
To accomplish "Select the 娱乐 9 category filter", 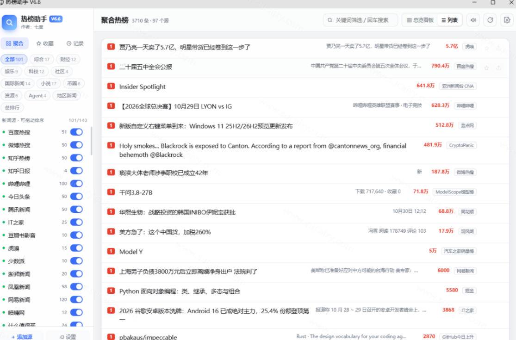I will pos(11,71).
